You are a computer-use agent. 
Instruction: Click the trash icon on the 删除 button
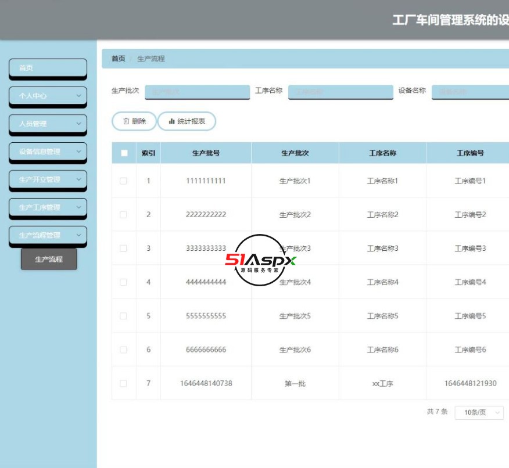[125, 121]
